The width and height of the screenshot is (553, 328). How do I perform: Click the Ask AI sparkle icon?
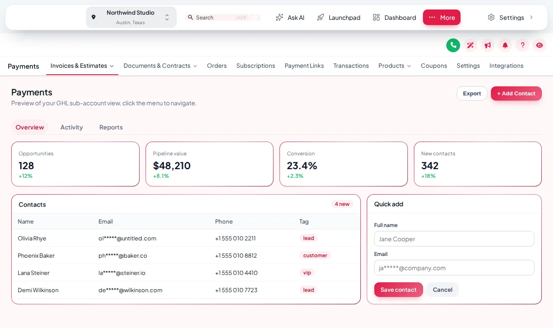(280, 17)
